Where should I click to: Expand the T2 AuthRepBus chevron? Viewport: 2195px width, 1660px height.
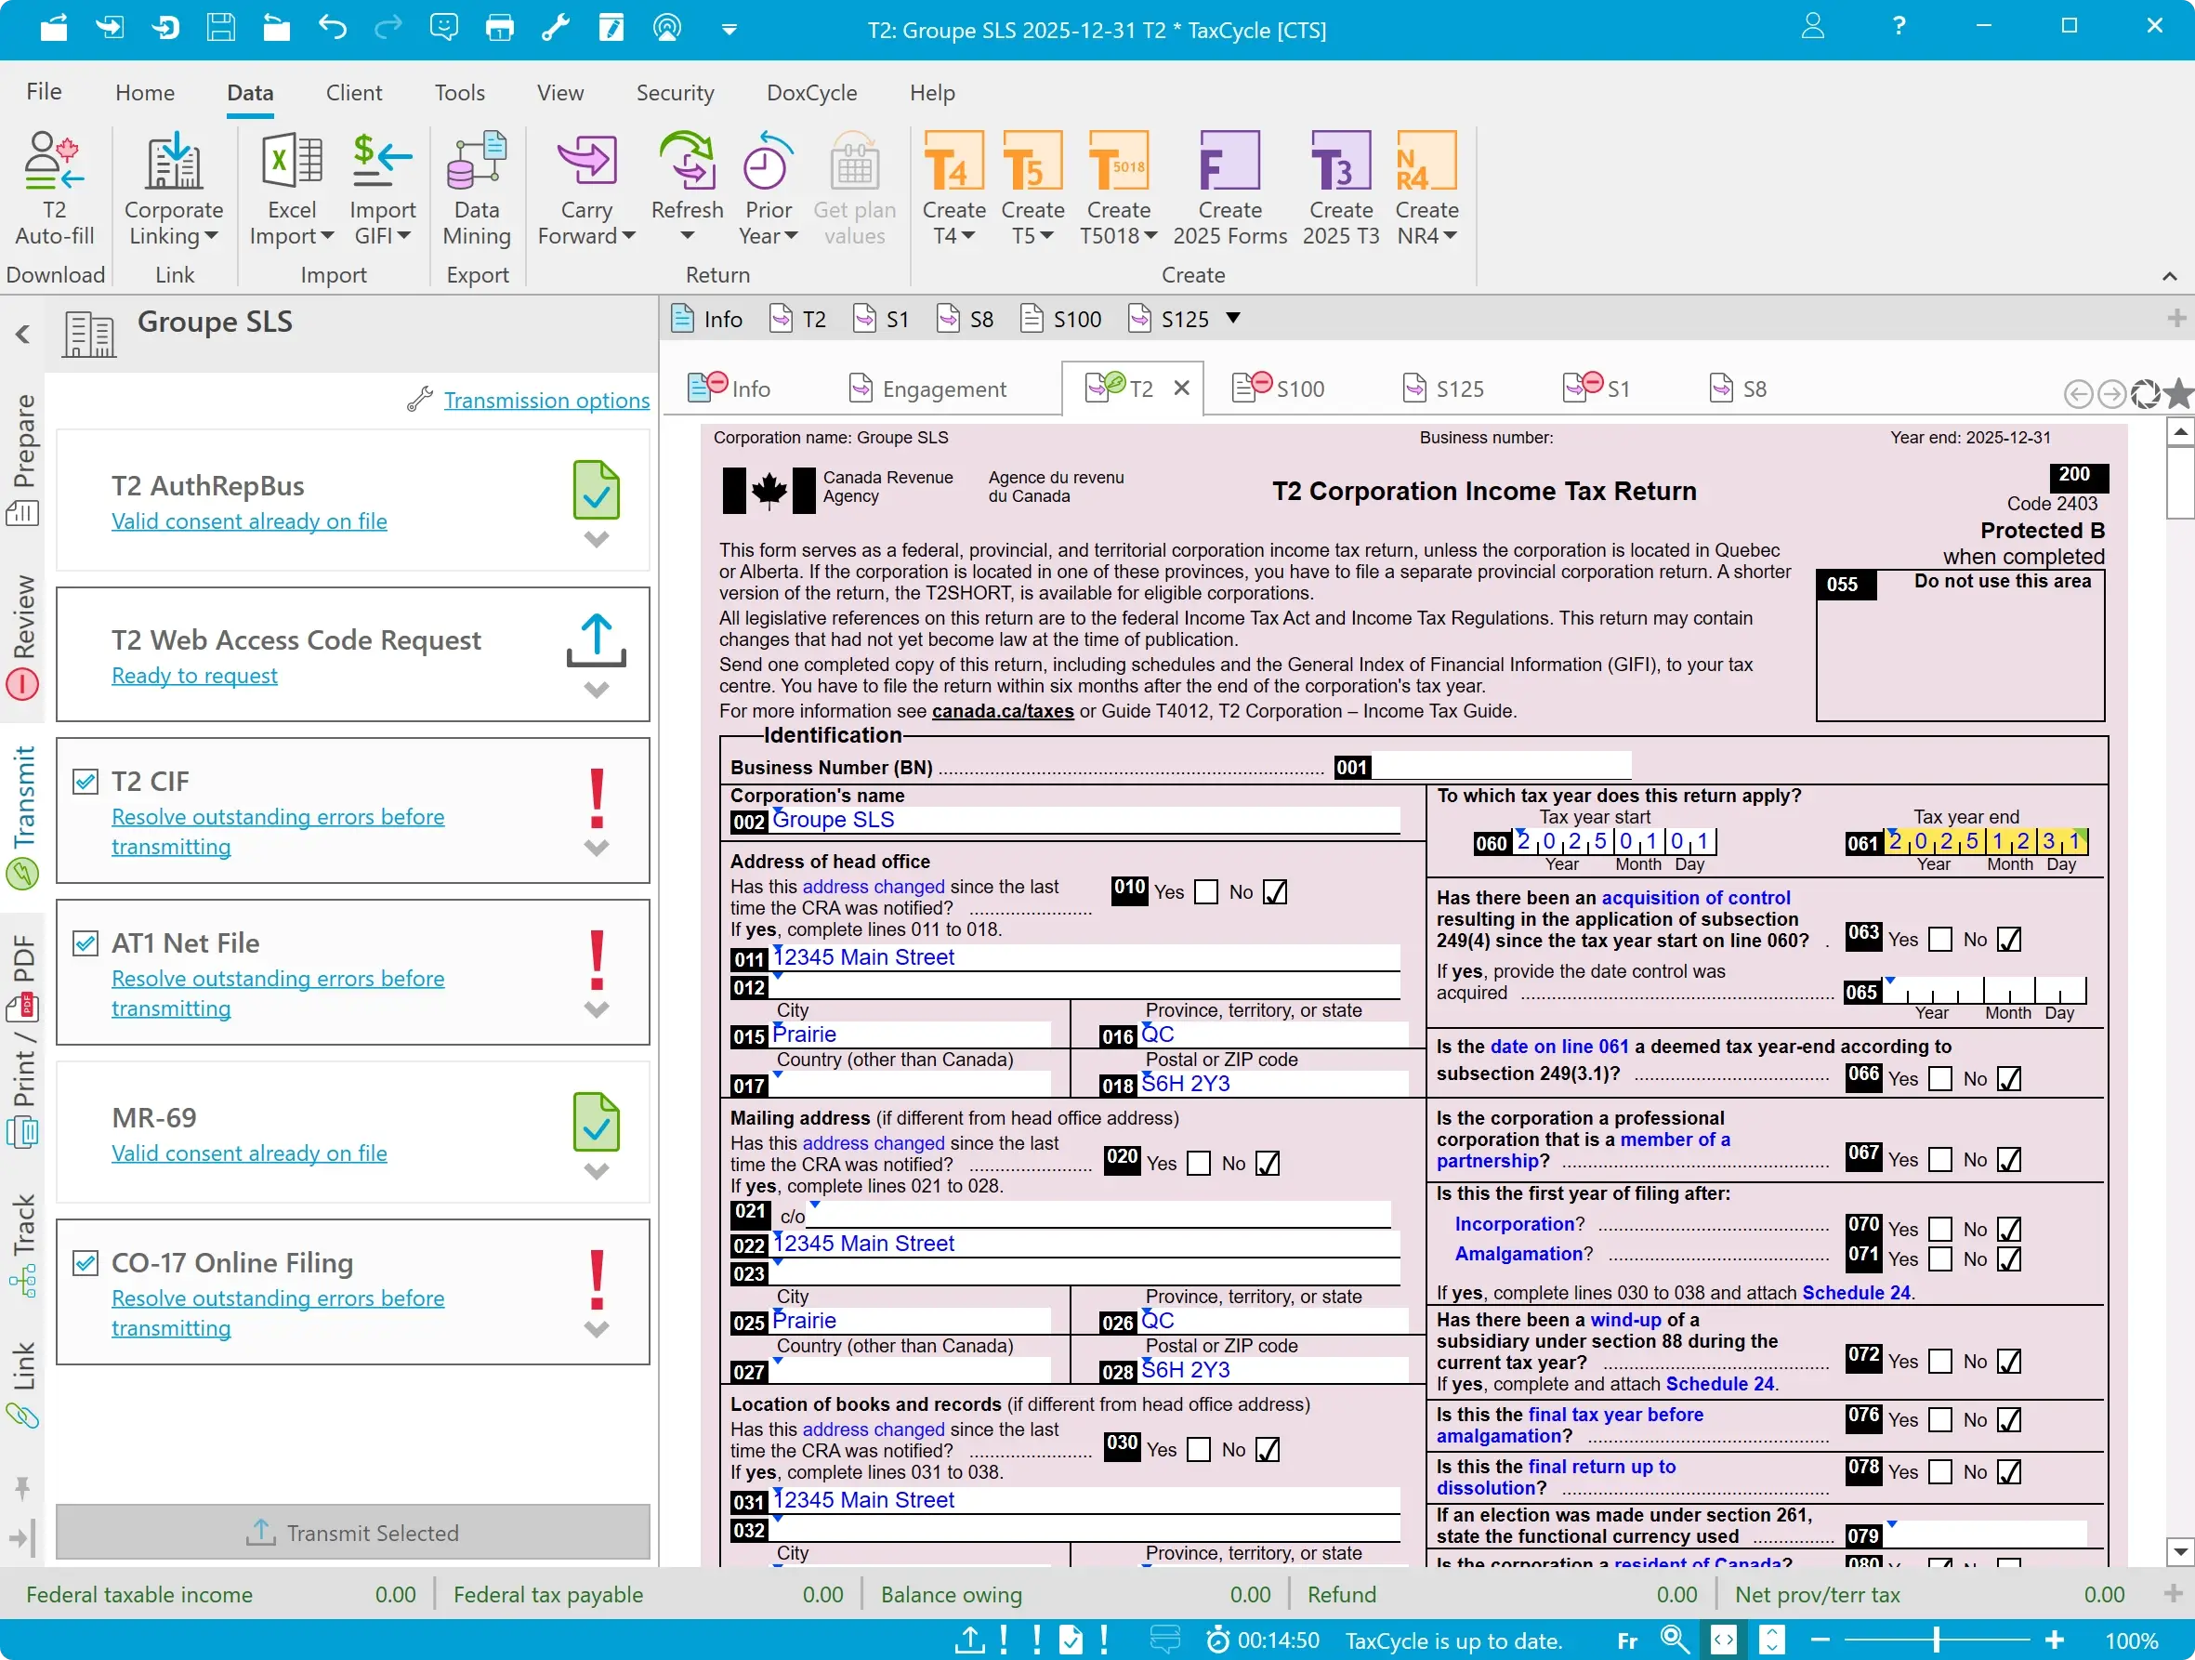tap(596, 540)
